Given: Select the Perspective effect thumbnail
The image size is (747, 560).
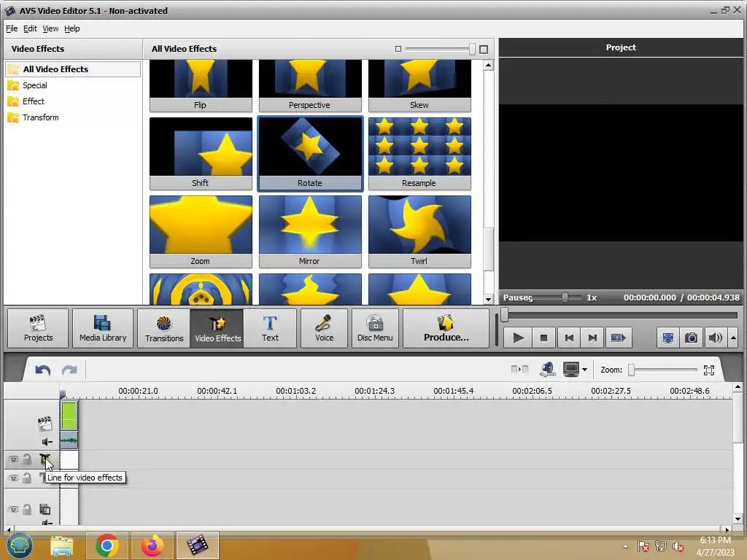Looking at the screenshot, I should tap(309, 86).
